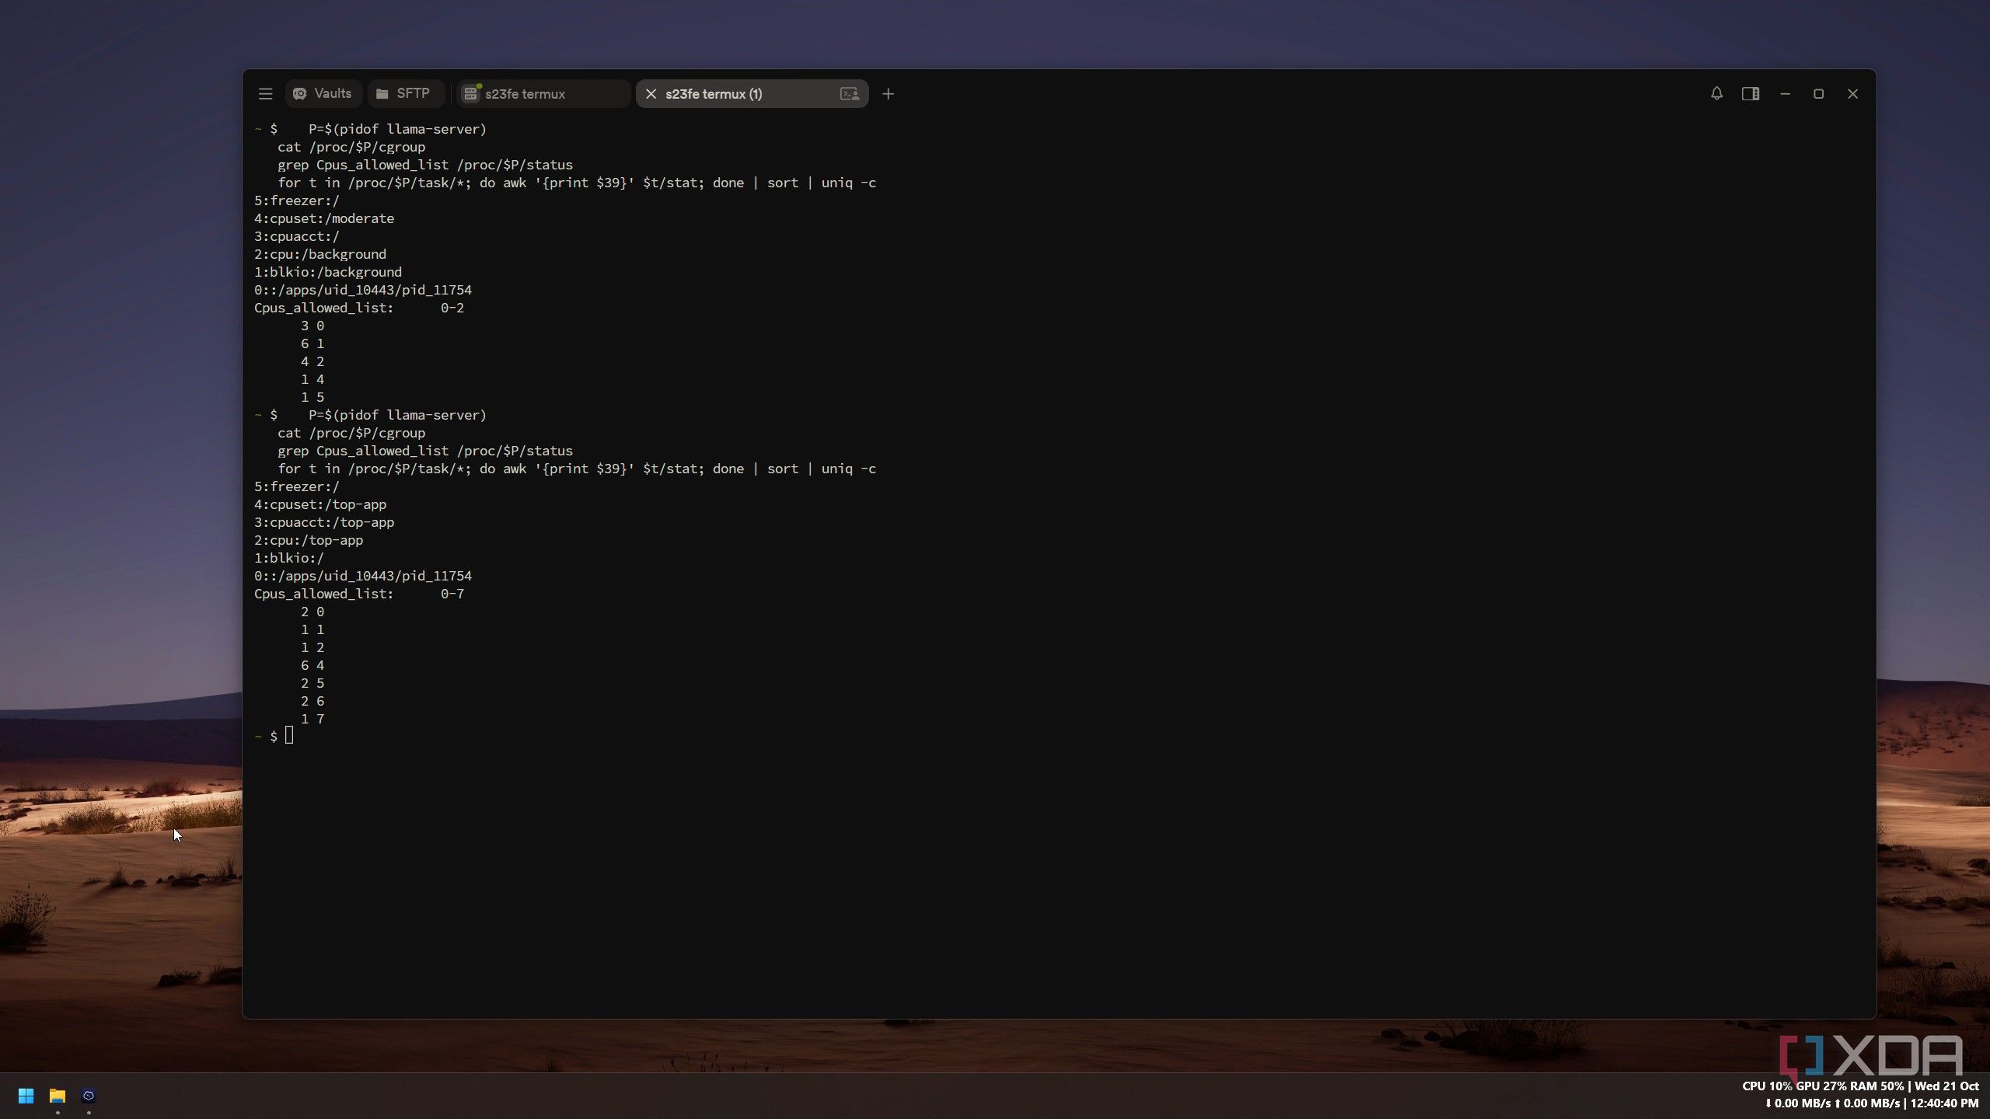Toggle the side panel layout icon
1990x1119 pixels.
point(1751,94)
